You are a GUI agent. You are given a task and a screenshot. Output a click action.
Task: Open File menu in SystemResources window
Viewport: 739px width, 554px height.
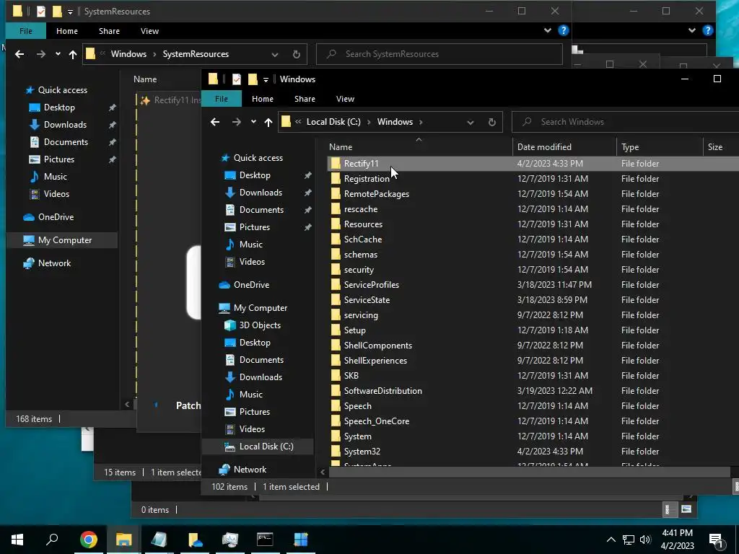(26, 31)
